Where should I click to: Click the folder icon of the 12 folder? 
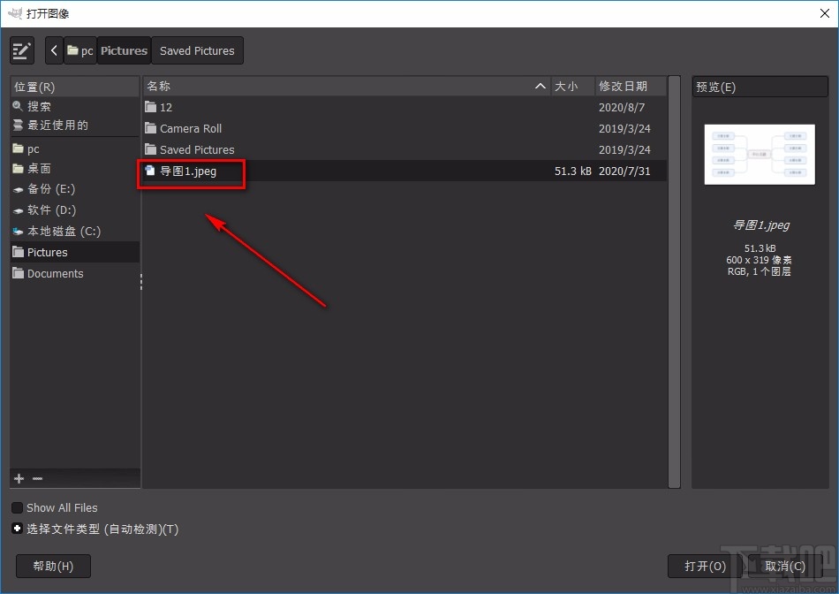click(150, 107)
